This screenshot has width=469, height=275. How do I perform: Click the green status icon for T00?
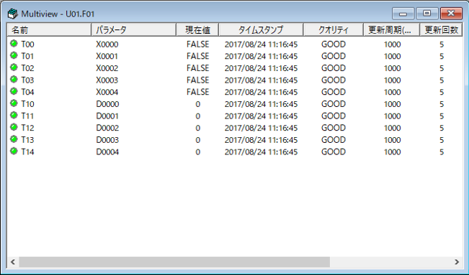(14, 44)
